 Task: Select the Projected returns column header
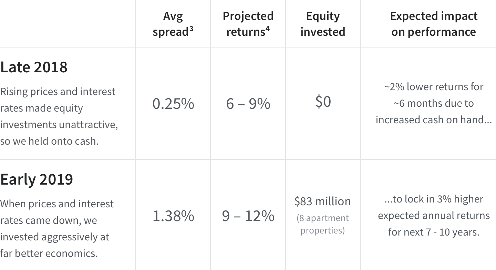point(248,24)
